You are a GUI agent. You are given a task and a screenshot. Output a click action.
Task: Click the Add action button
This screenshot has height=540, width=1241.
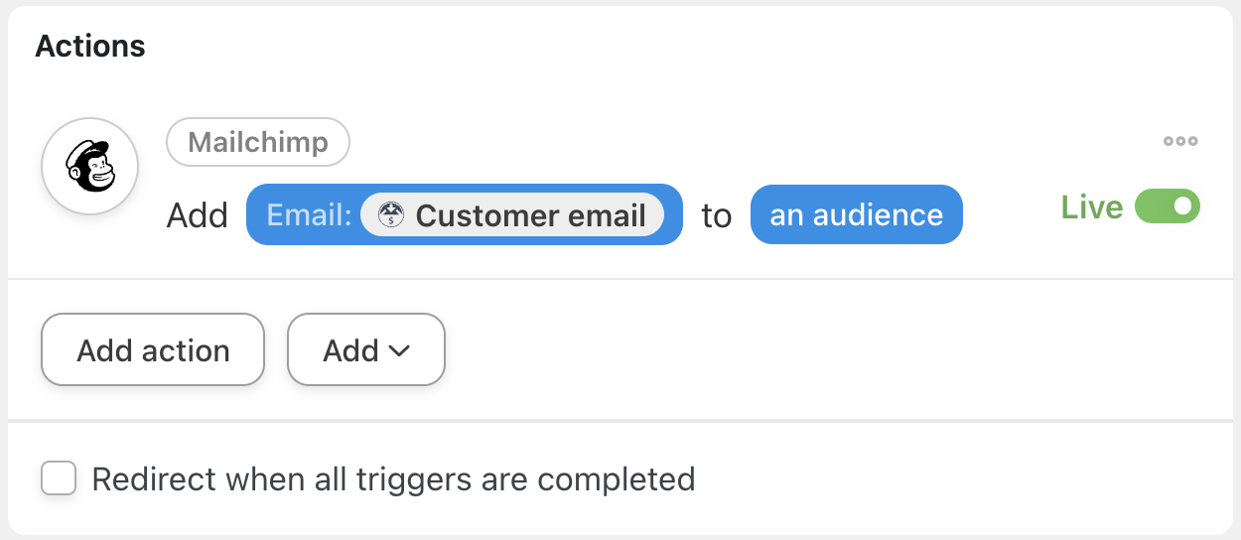tap(153, 349)
